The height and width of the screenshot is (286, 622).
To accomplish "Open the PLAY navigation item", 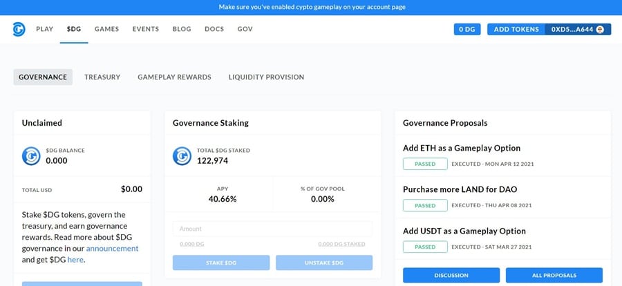I will (45, 29).
